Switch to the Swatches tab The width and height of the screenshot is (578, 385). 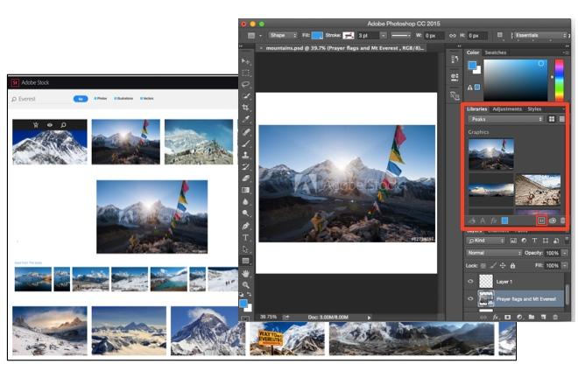point(496,52)
